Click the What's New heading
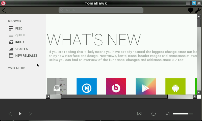Viewport: 202px width, 121px height. coord(94,40)
